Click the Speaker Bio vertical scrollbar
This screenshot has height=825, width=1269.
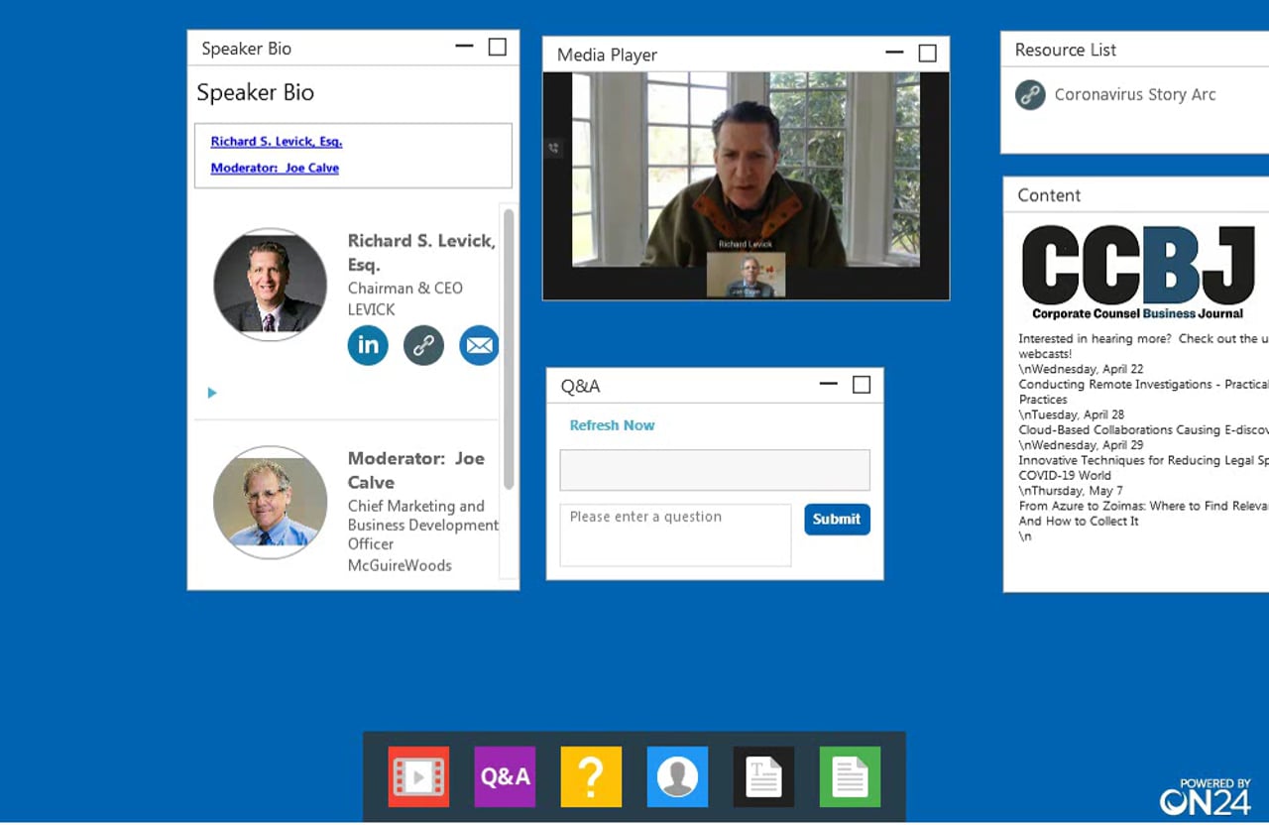point(509,347)
